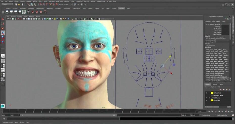235x124 pixels.
Task: Click the GUI_controls layer yellow color swatch
Action: (x=212, y=93)
